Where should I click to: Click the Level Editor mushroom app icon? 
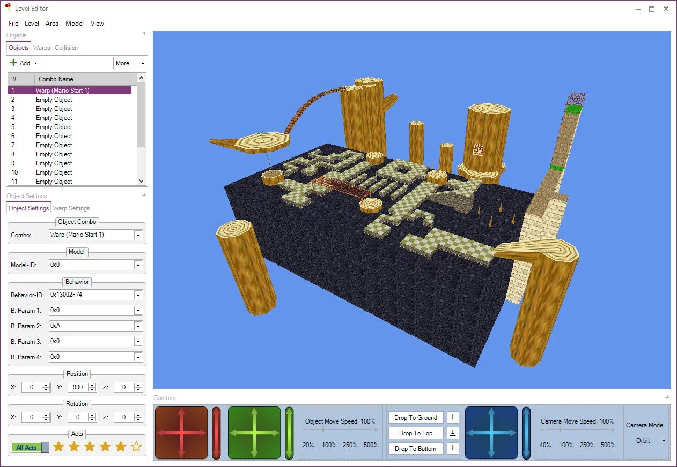(8, 8)
